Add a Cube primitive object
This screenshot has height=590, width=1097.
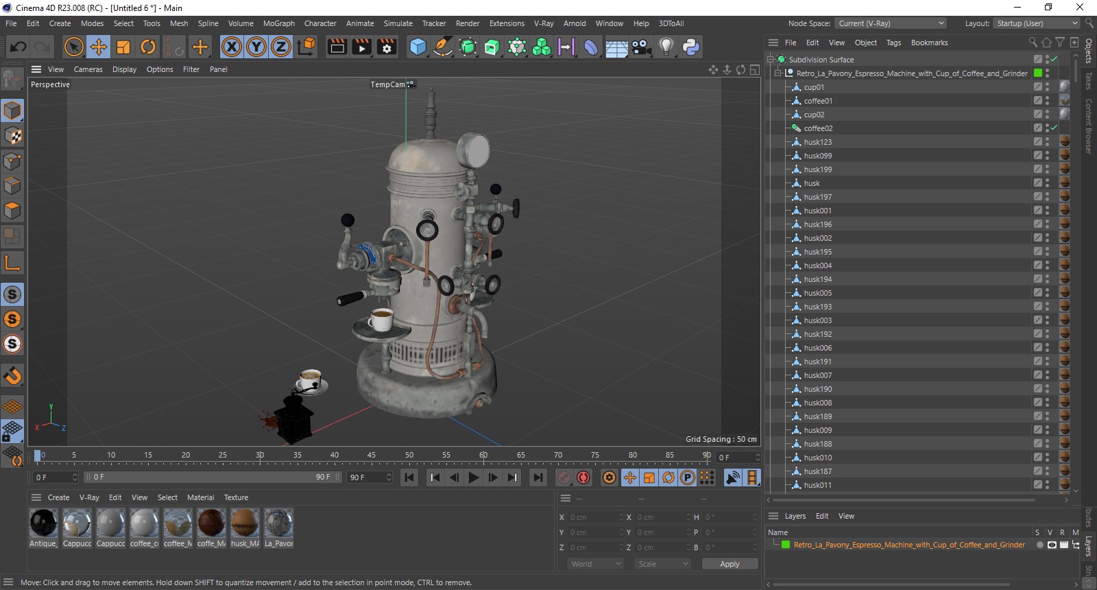[418, 47]
